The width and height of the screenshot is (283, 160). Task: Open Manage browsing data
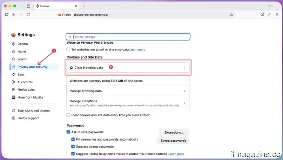[x=128, y=91]
